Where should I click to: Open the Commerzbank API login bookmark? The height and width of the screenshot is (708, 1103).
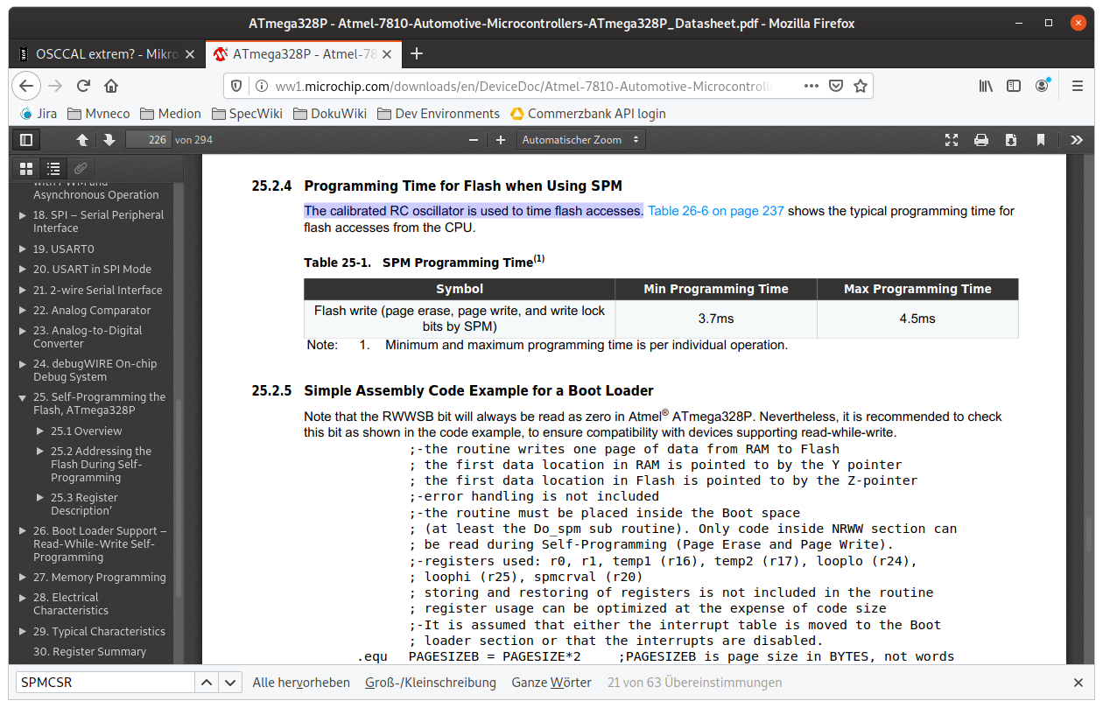point(587,114)
